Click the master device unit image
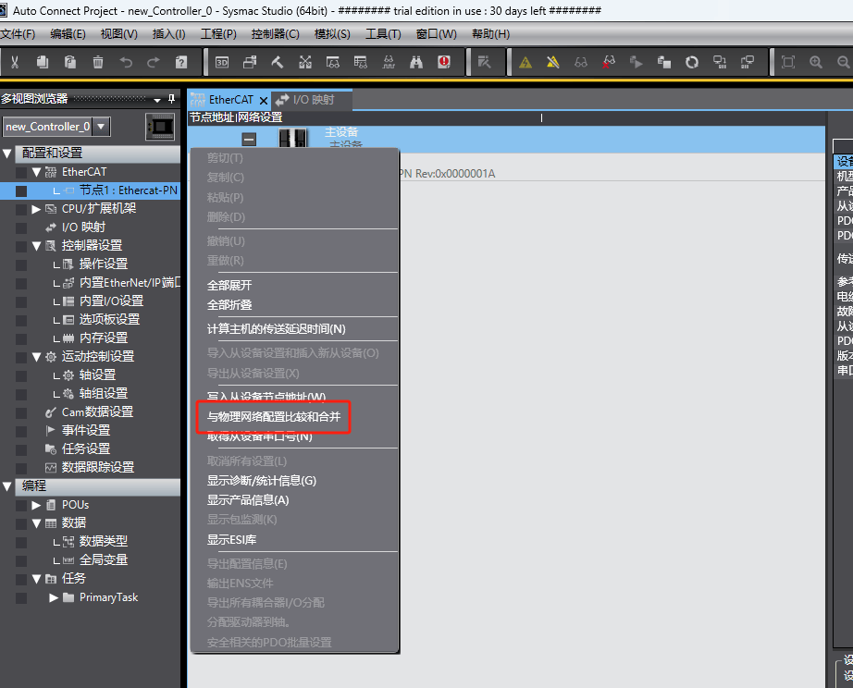Image resolution: width=853 pixels, height=688 pixels. (x=292, y=138)
